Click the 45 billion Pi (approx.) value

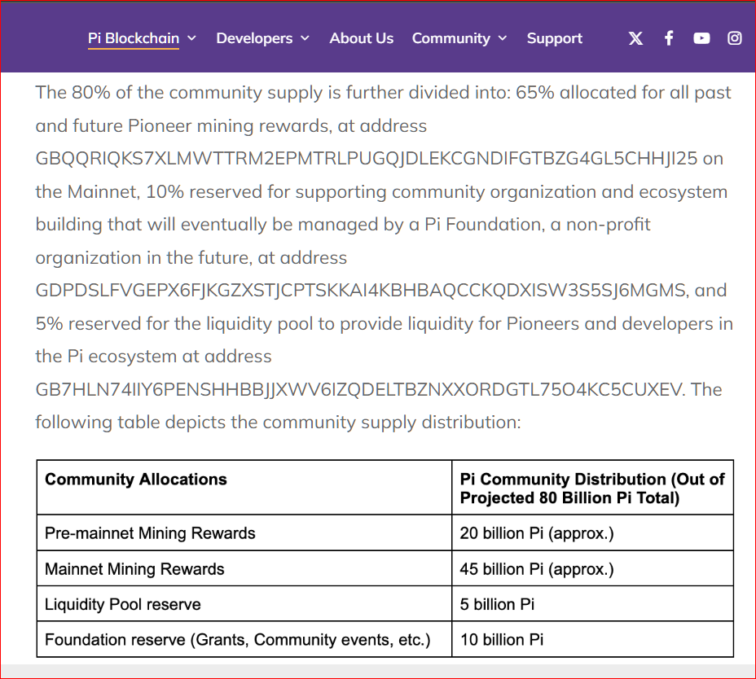pos(537,569)
